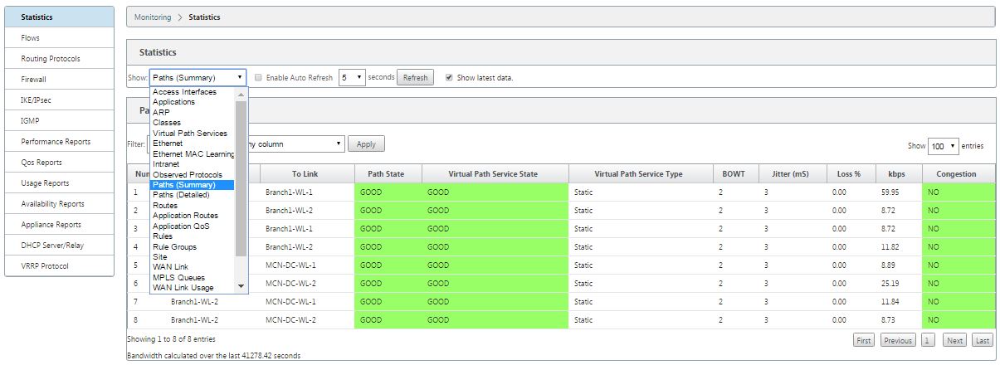This screenshot has height=365, width=1000.
Task: Pick Virtual Path Services option
Action: 193,133
